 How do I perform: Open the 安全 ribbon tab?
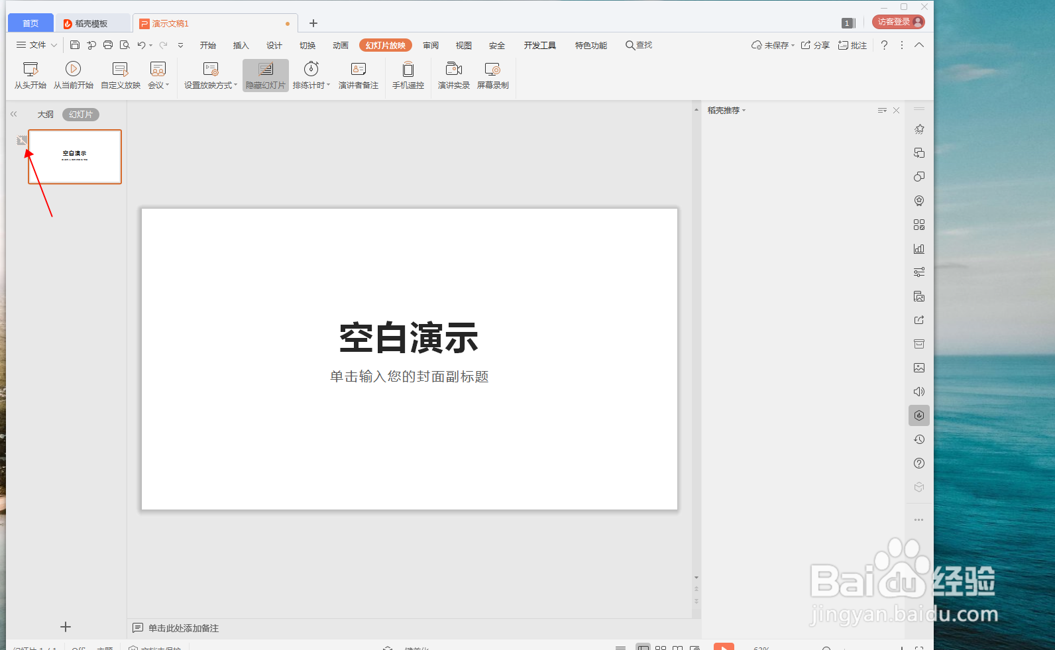coord(497,45)
